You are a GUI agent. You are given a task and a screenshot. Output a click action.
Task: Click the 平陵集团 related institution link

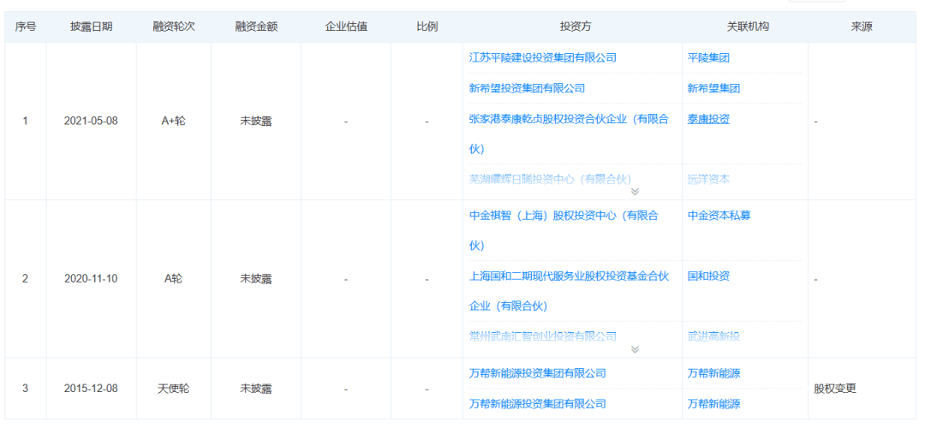pos(708,57)
